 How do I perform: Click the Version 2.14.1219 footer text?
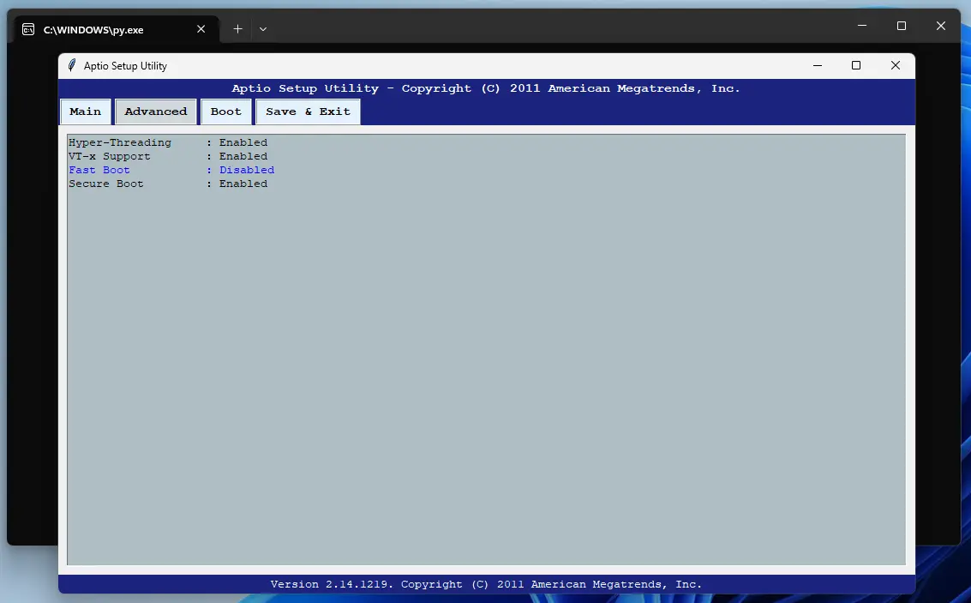tap(486, 584)
